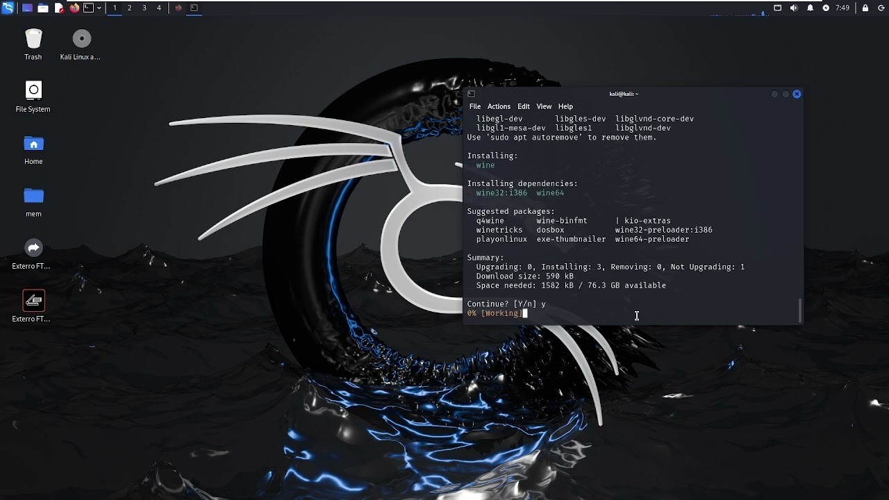Click the 'Space needed: 1582 kB' line
889x500 pixels.
click(x=571, y=285)
